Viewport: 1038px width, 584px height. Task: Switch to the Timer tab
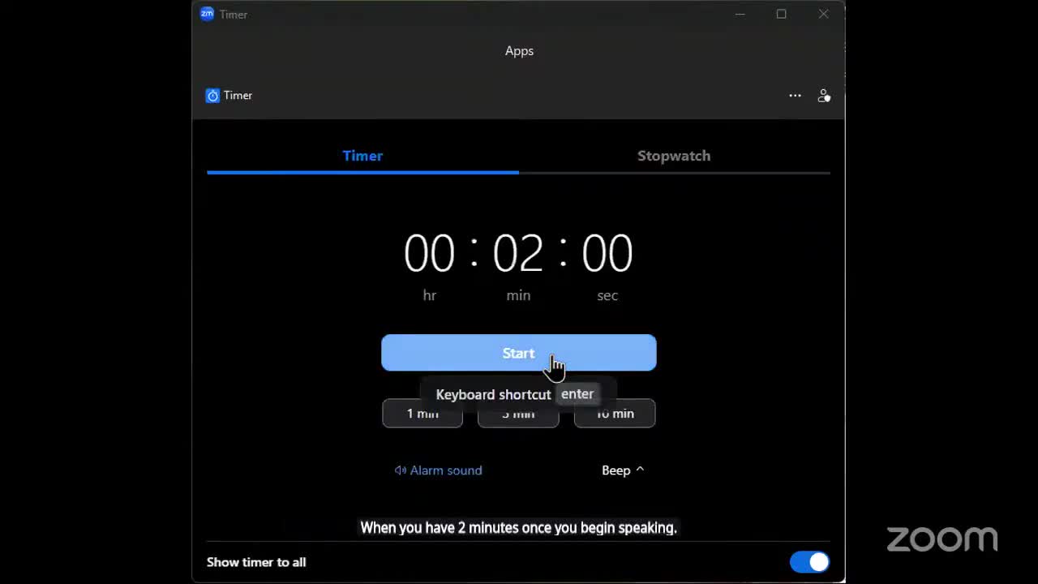coord(362,156)
